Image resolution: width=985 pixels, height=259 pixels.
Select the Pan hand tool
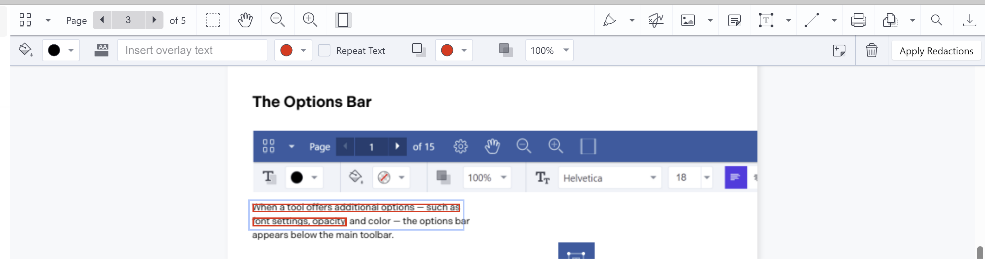coord(245,20)
